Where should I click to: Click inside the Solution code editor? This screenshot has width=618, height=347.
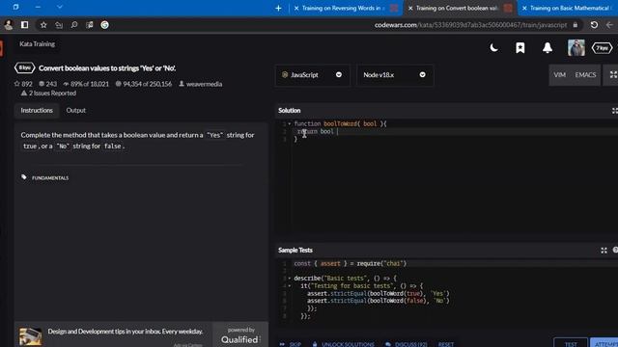click(446, 177)
